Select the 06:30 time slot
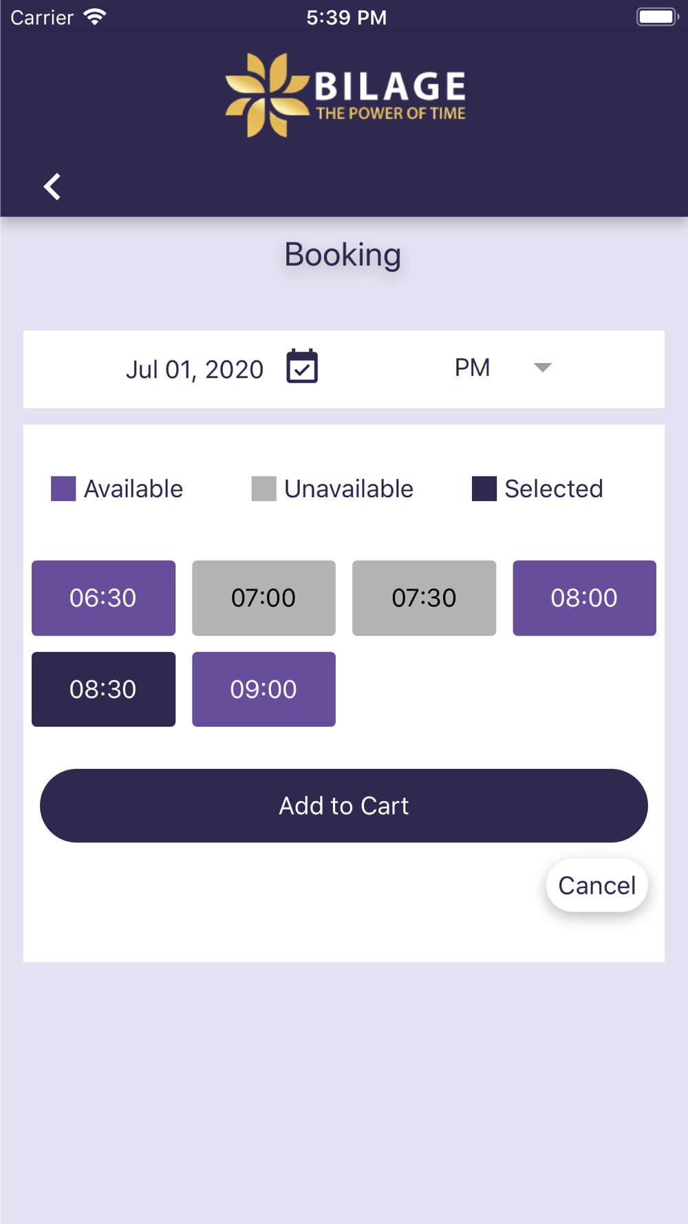688x1224 pixels. [x=103, y=598]
